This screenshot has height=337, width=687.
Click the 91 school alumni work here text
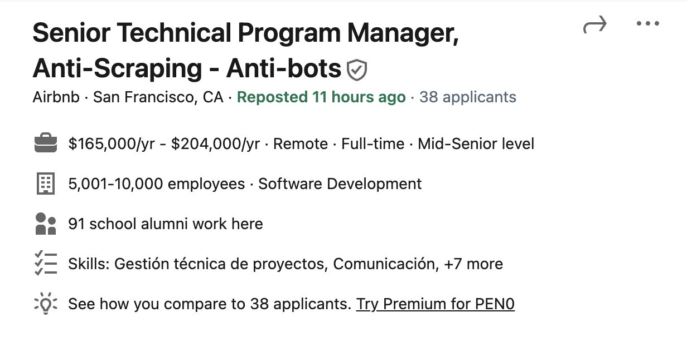coord(166,224)
